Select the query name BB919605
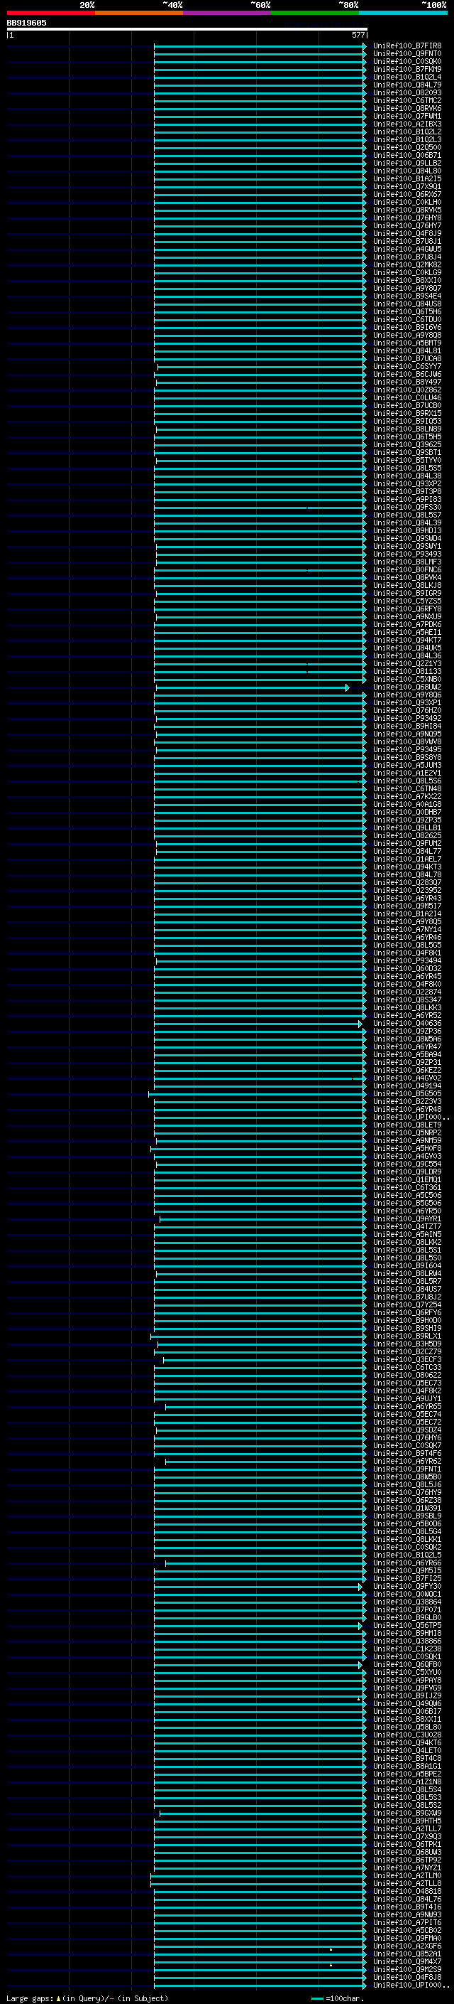The image size is (454, 2004). pos(26,23)
